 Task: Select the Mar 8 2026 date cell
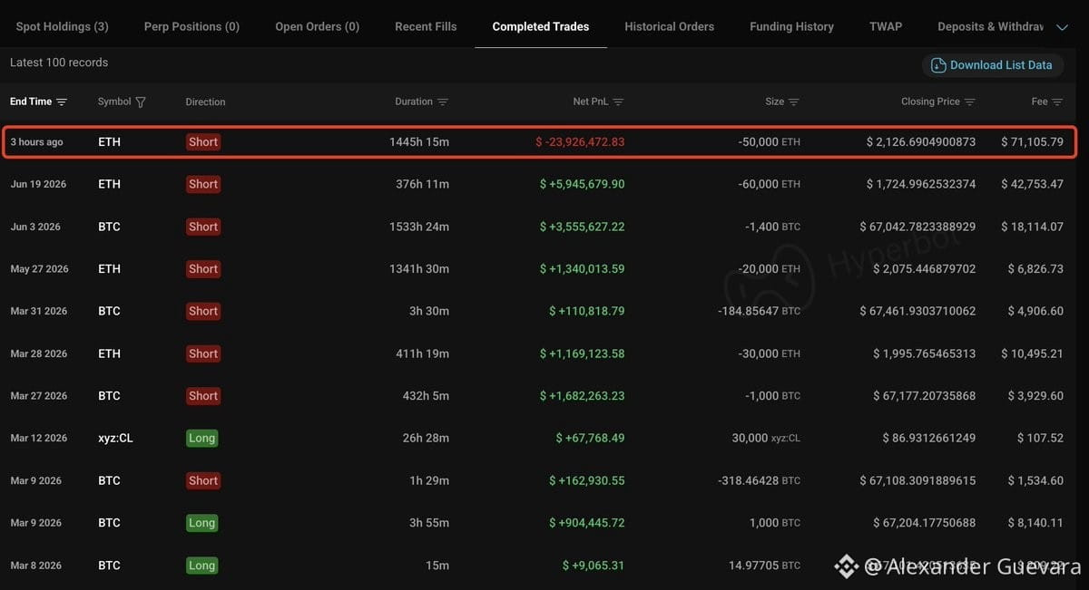(x=35, y=566)
